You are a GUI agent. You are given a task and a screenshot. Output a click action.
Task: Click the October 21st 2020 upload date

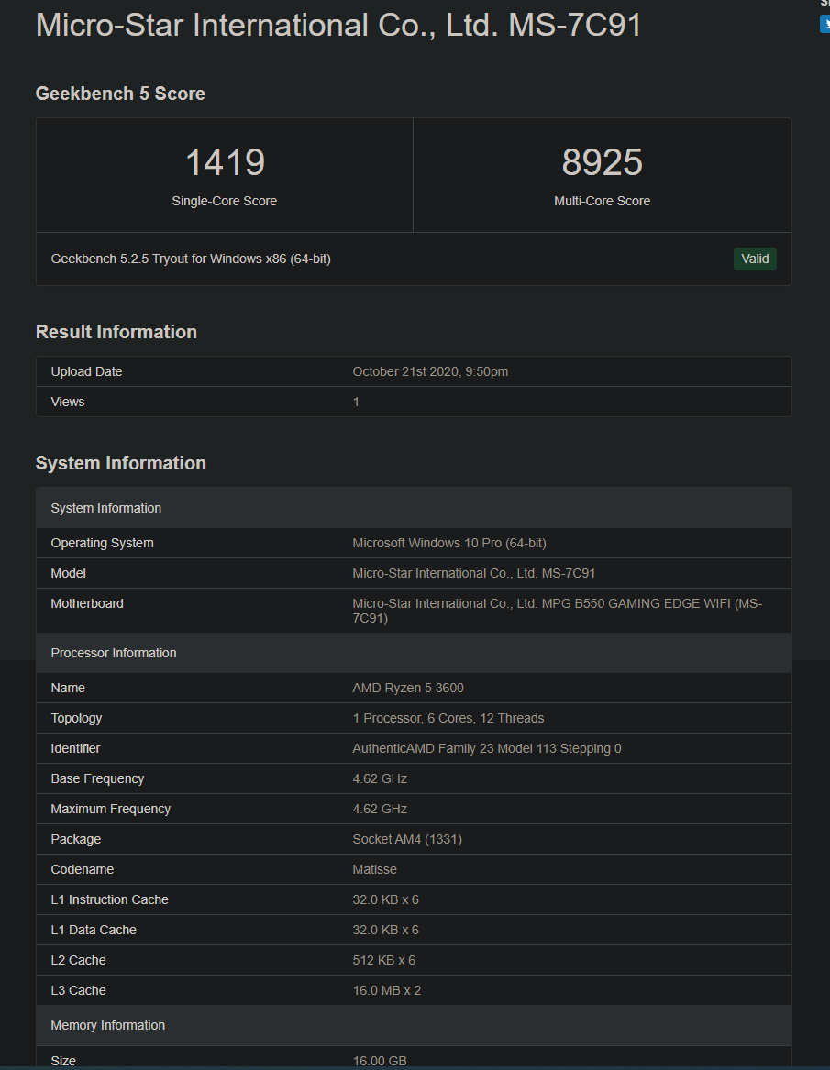click(x=430, y=371)
